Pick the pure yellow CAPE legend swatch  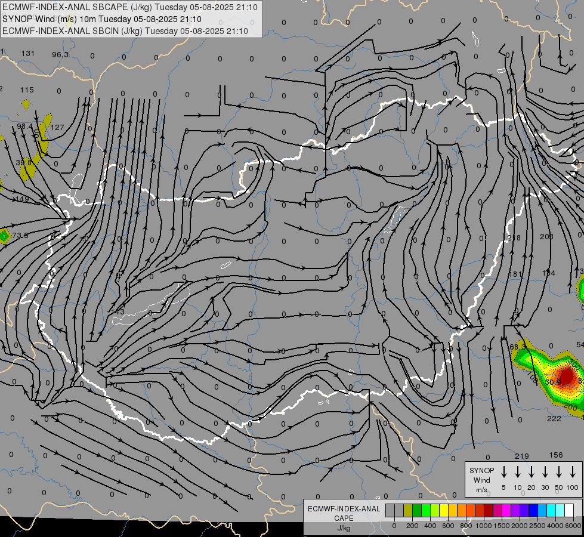tap(444, 510)
